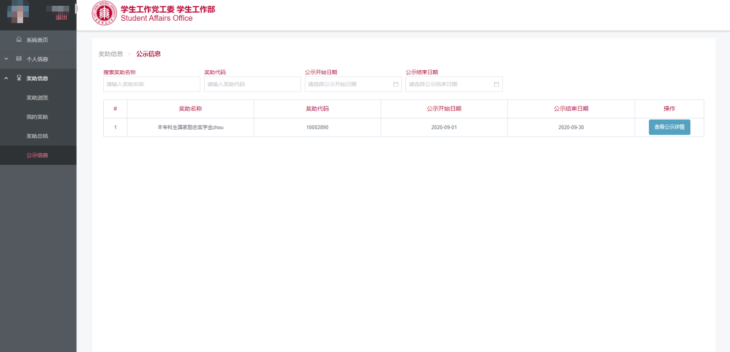Open 奖助浏览 in the sidebar
The image size is (730, 352).
point(37,97)
